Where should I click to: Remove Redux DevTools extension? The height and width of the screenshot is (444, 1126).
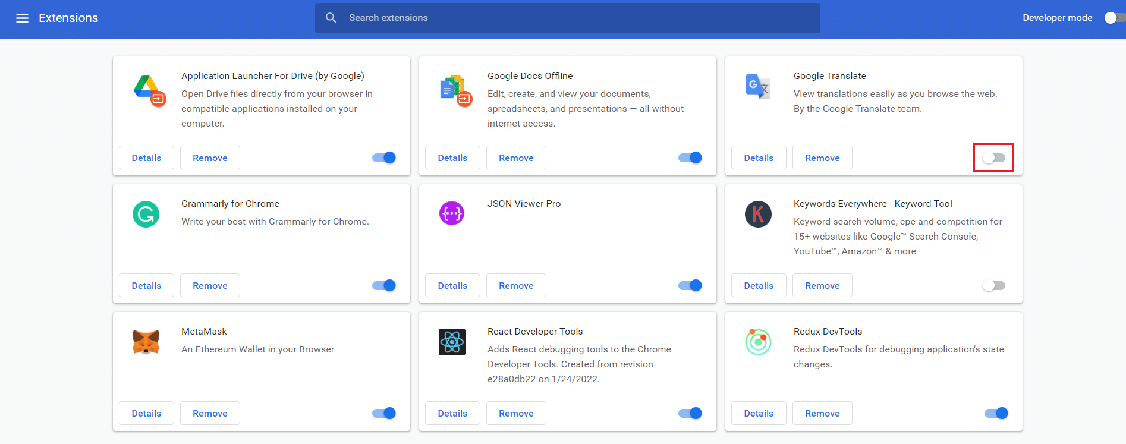822,413
